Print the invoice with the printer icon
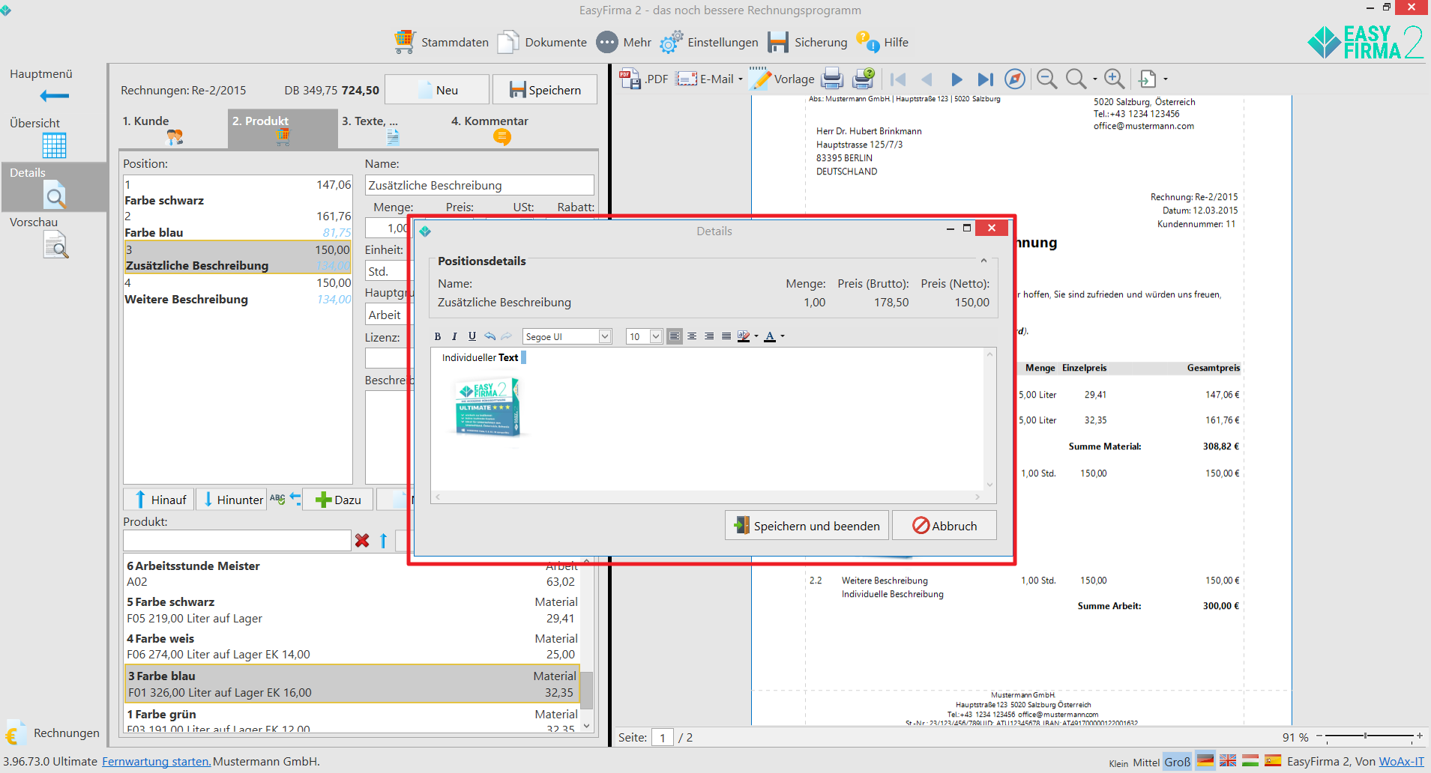 (x=832, y=79)
